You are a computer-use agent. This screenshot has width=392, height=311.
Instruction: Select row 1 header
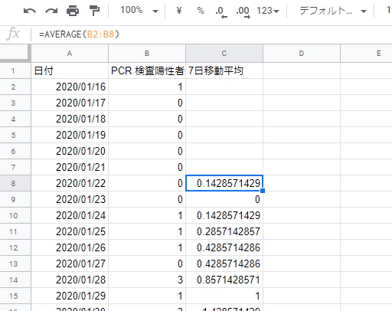[15, 70]
